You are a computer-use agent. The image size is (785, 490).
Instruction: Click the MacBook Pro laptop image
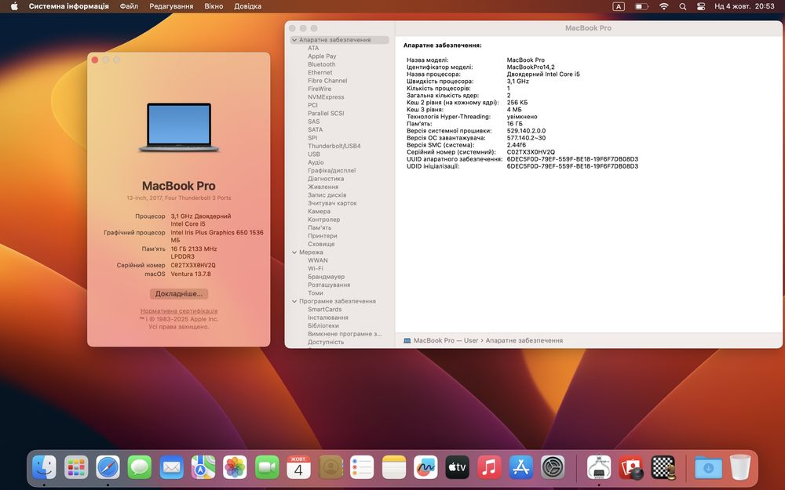179,128
